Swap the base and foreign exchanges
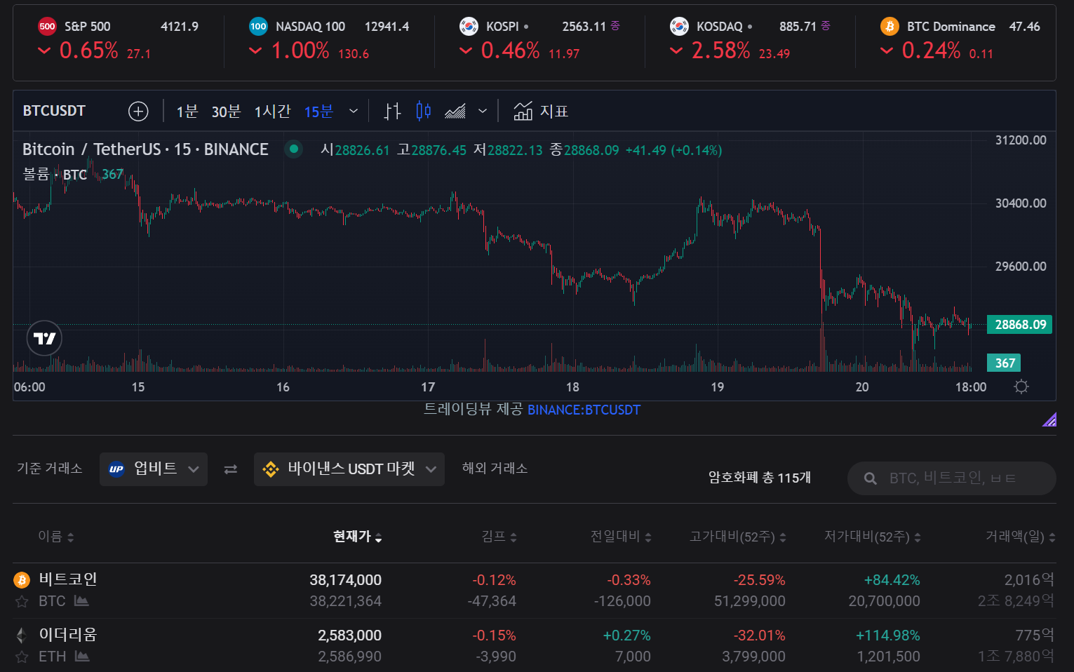The image size is (1074, 672). (230, 469)
